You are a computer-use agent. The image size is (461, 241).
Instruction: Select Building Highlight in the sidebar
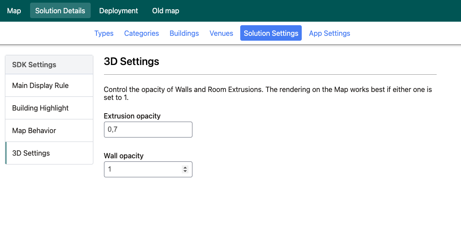coord(40,108)
